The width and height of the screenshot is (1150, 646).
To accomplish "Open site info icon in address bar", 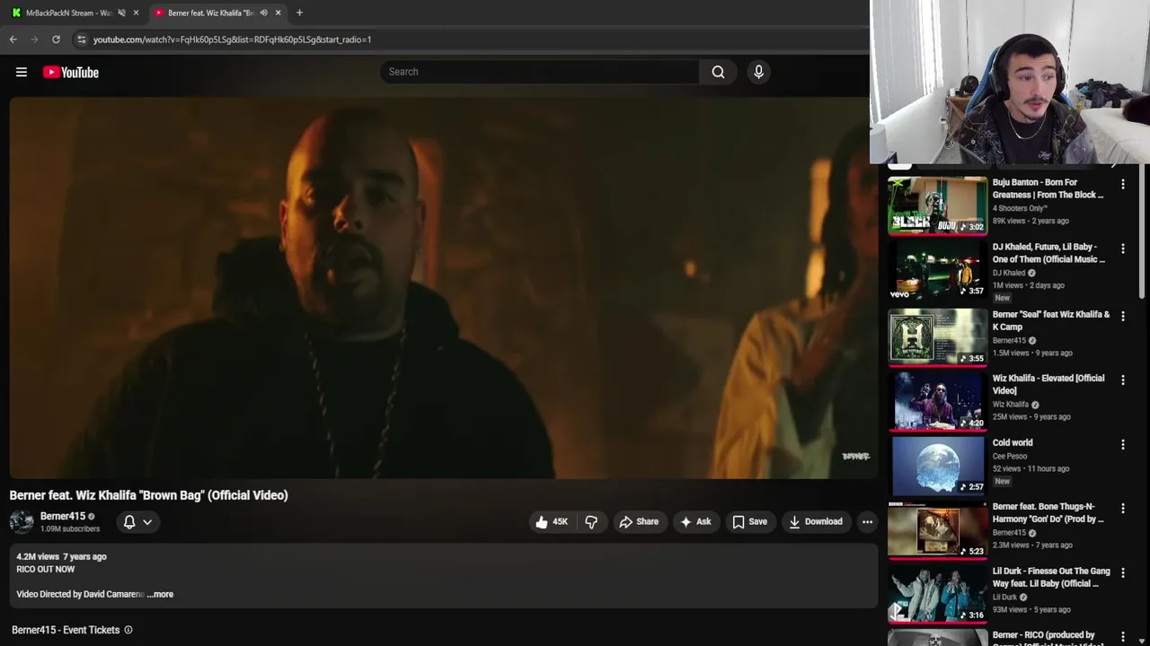I will click(x=81, y=39).
